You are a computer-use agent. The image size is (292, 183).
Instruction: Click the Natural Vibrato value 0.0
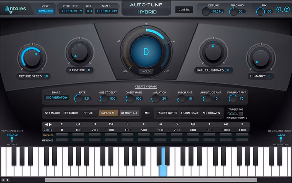[227, 70]
